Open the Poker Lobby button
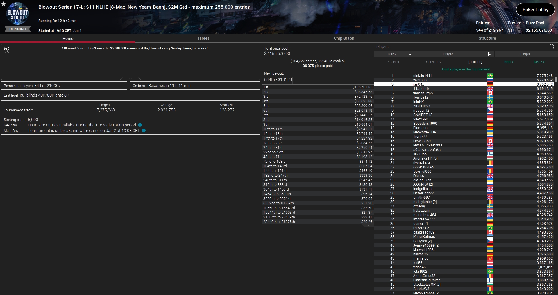558x295 pixels. (535, 10)
